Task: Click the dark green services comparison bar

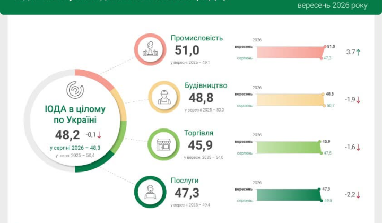Action: pos(289,195)
